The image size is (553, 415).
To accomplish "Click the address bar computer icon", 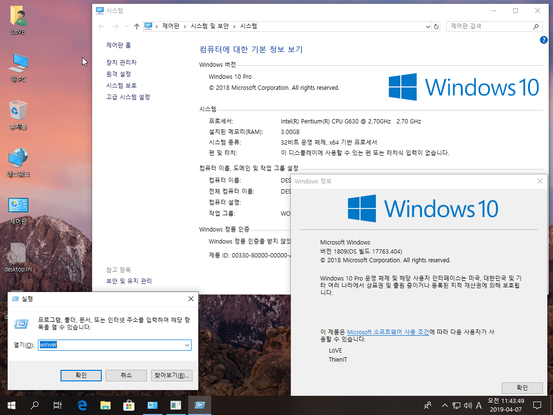I will [148, 26].
